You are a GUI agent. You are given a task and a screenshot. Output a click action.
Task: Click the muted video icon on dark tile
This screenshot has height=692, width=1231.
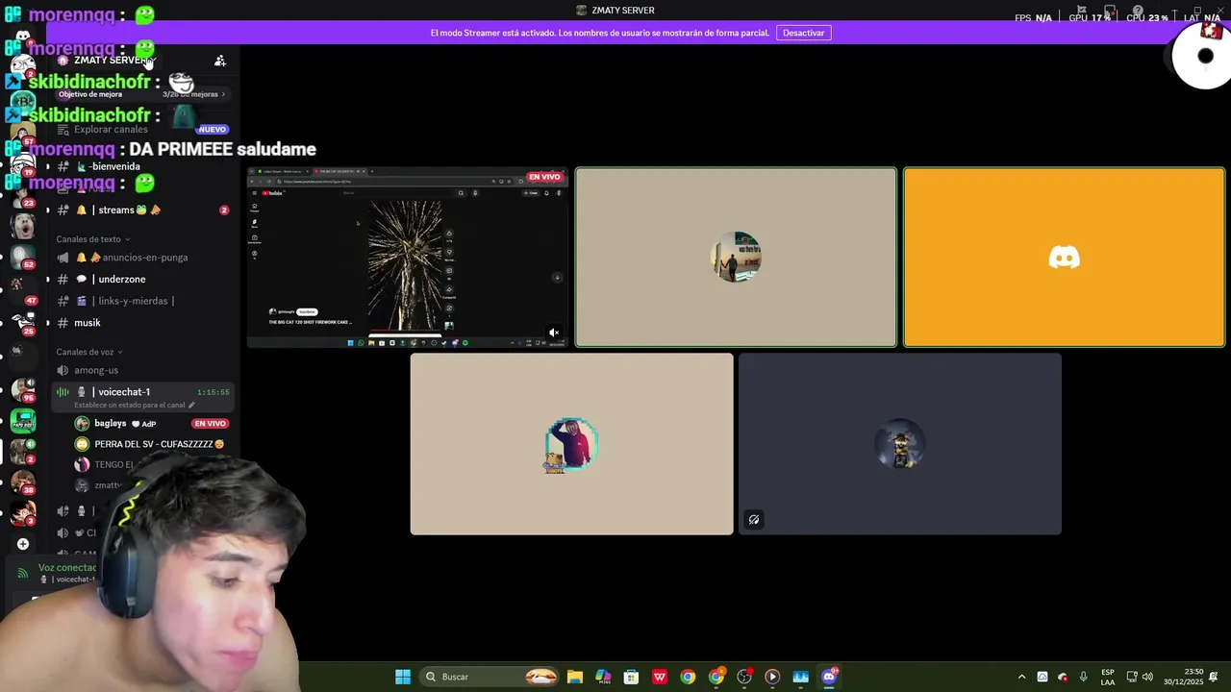pos(754,520)
